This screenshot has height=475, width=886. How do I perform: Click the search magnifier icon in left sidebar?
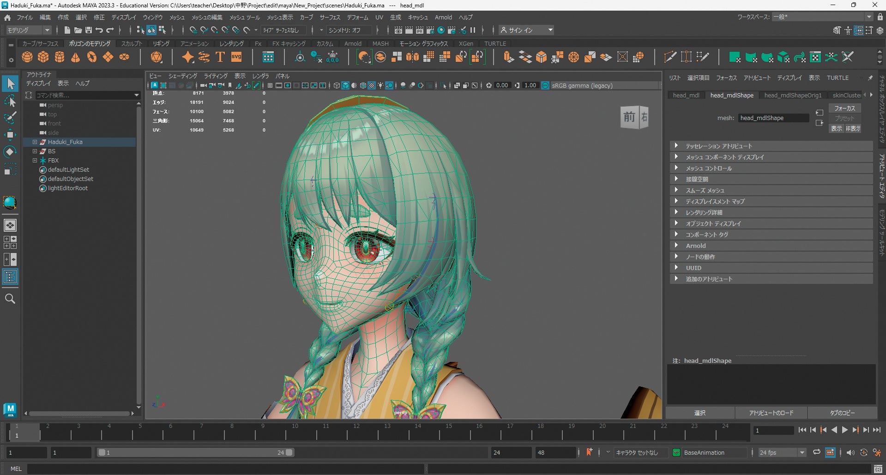coord(10,299)
